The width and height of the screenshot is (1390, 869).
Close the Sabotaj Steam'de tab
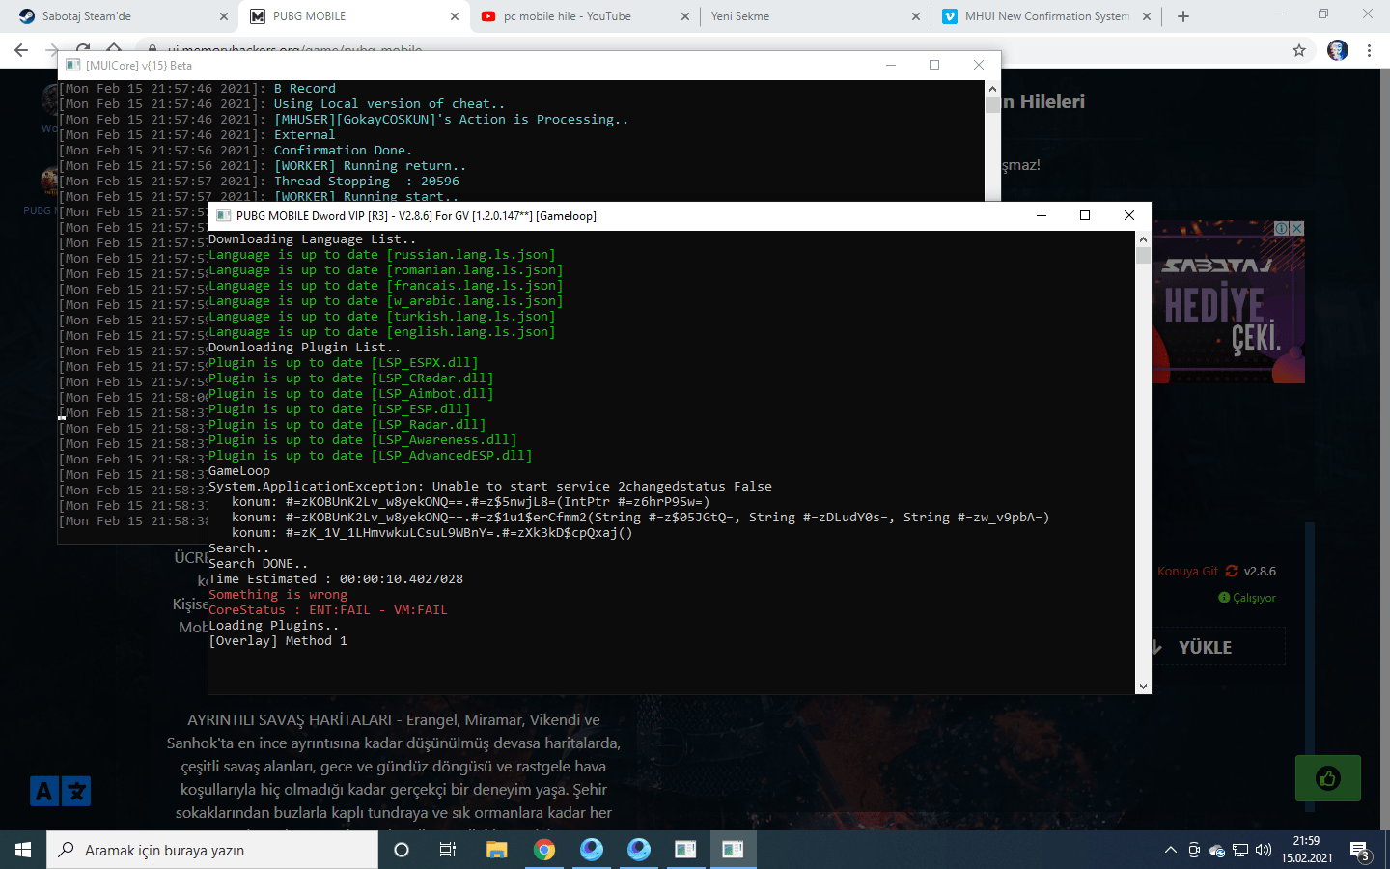click(224, 16)
